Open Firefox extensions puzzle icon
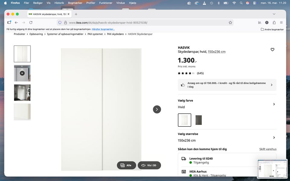The image size is (290, 181). pyautogui.click(x=274, y=23)
